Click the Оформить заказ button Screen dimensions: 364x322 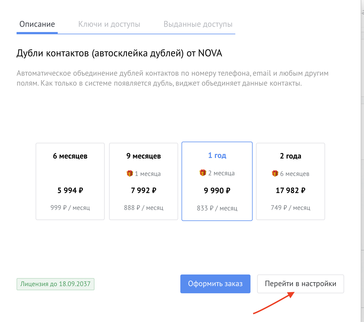215,284
